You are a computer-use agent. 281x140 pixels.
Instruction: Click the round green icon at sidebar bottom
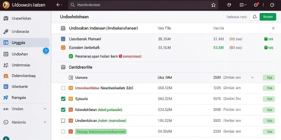(x=6, y=139)
